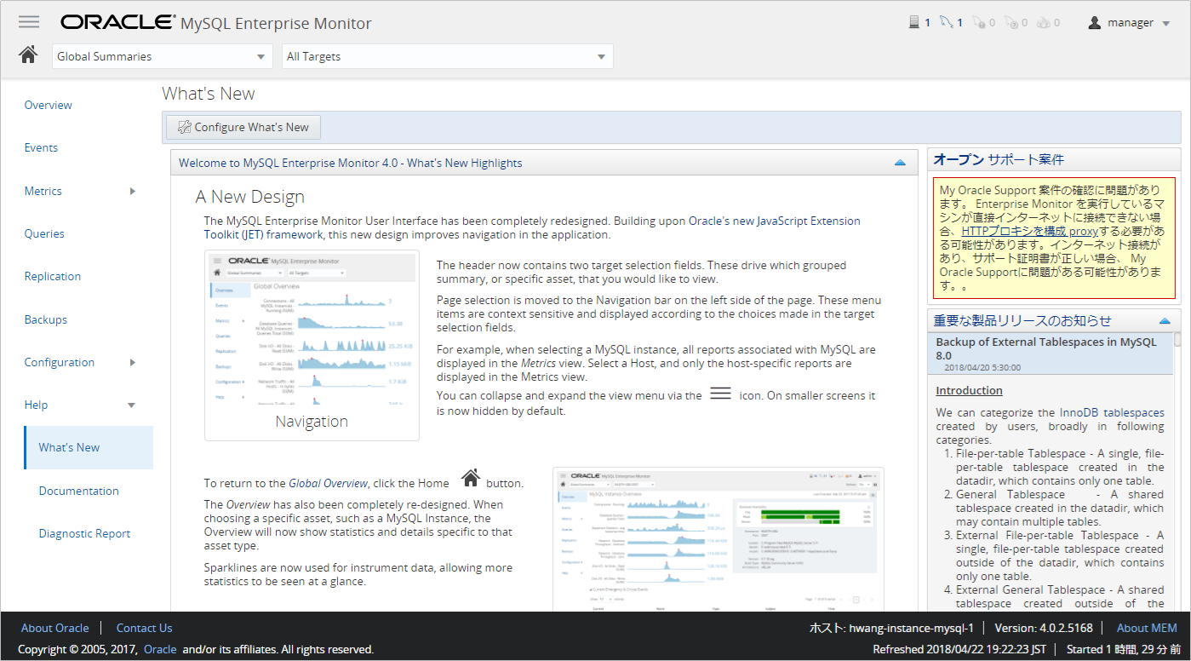
Task: Open the About Oracle footer link
Action: point(55,628)
